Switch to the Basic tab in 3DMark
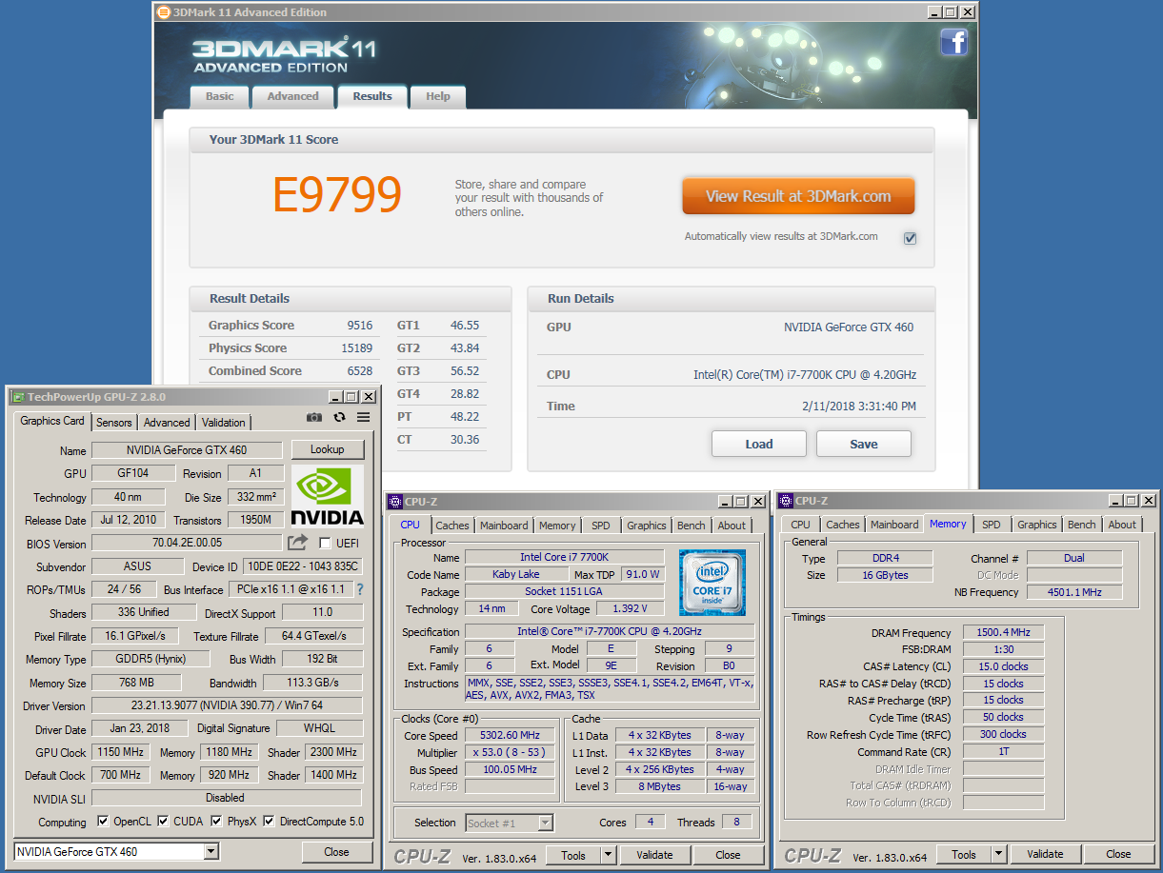1163x873 pixels. [x=220, y=96]
